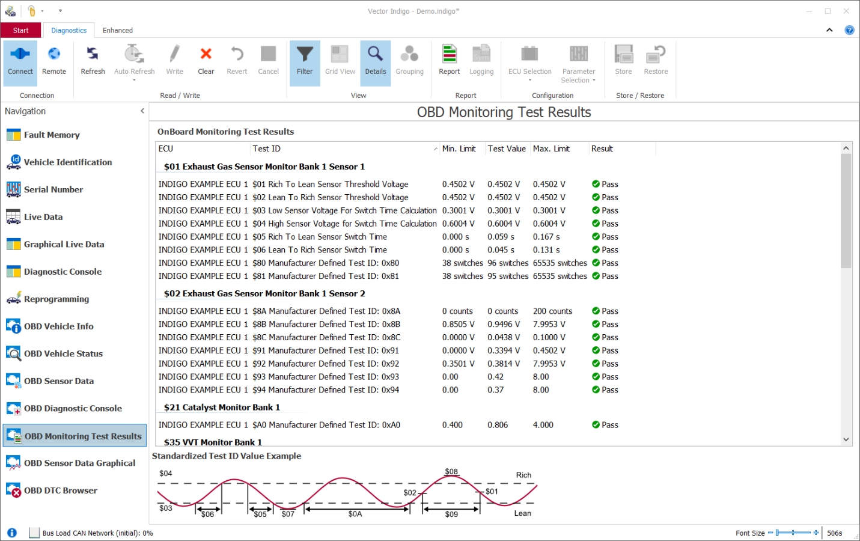Click the Test Value column header
This screenshot has width=860, height=541.
coord(507,148)
